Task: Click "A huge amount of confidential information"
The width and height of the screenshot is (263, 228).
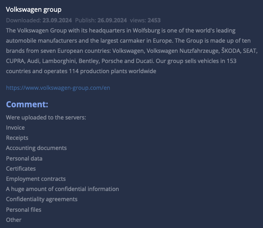Action: tap(63, 189)
